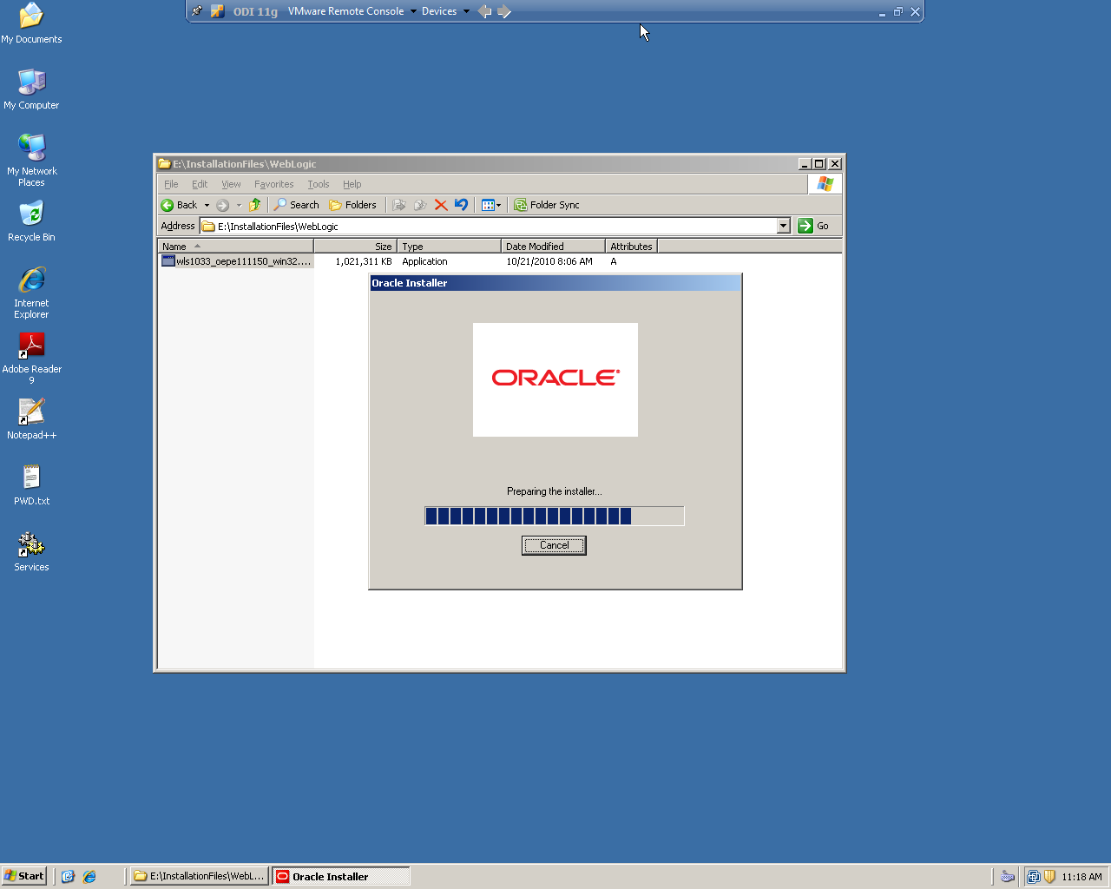
Task: Select the Services desktop shortcut
Action: point(31,551)
